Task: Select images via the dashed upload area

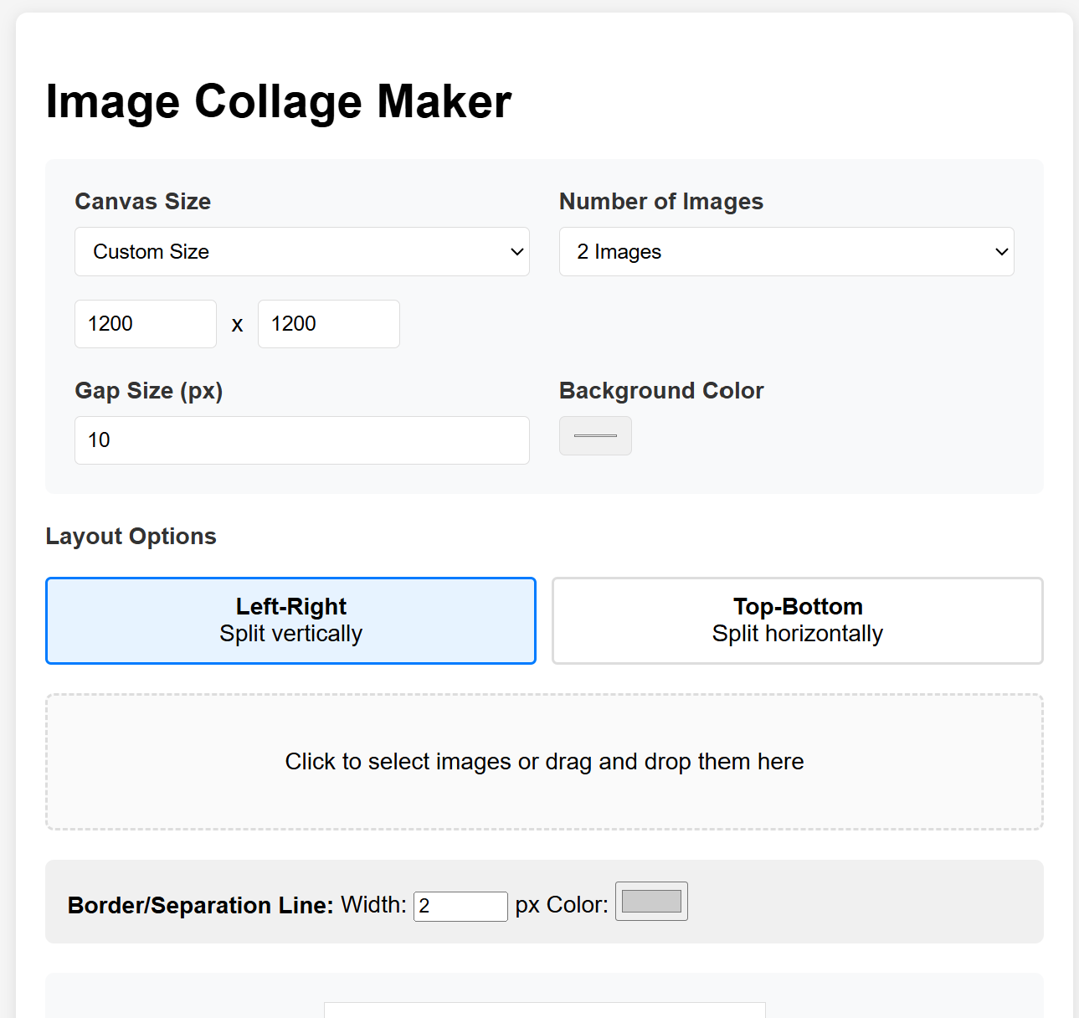Action: point(543,761)
